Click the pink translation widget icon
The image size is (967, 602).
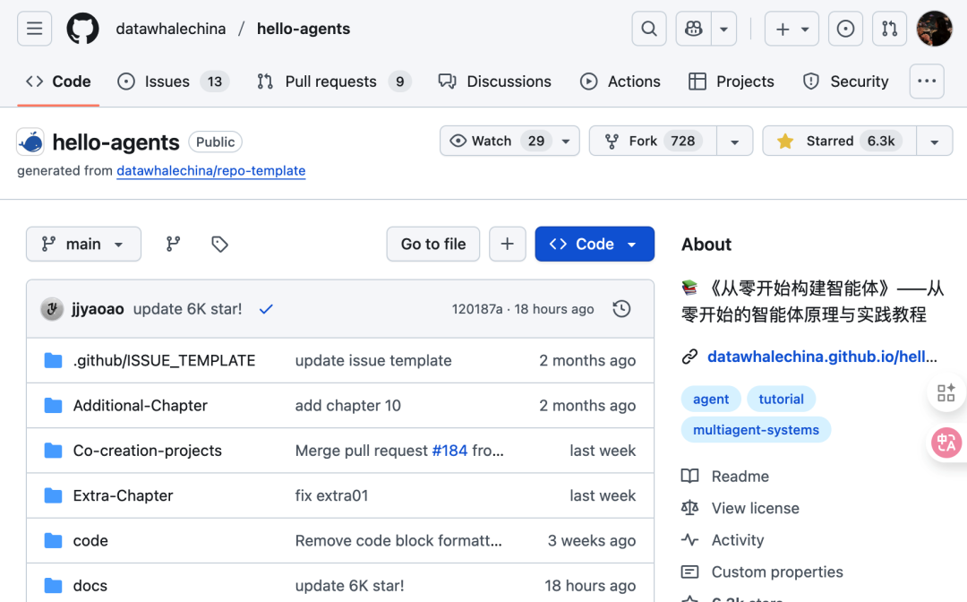[x=946, y=443]
